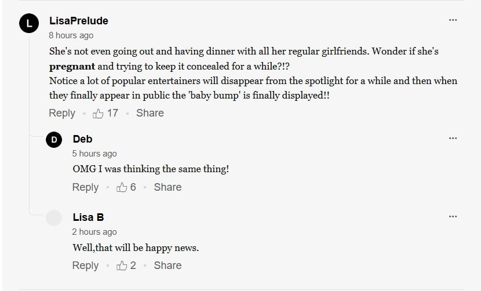Share LisaPrelude's comment

click(x=150, y=114)
